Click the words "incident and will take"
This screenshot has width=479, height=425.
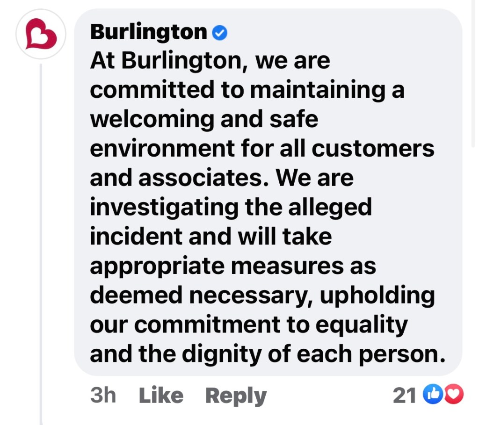(x=210, y=237)
